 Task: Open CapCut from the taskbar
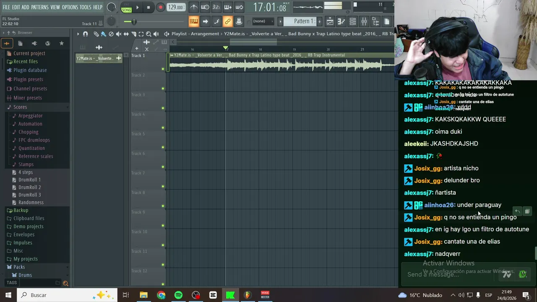tap(213, 295)
